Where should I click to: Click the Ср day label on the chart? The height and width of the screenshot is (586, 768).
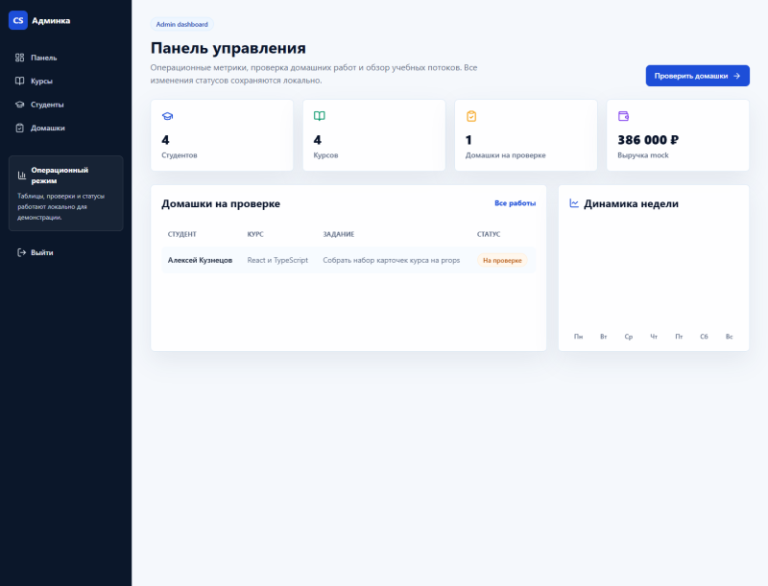click(629, 337)
